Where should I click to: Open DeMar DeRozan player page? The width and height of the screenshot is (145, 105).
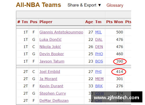click(54, 101)
